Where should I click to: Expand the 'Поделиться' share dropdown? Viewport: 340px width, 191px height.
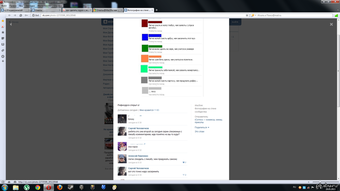click(x=202, y=128)
